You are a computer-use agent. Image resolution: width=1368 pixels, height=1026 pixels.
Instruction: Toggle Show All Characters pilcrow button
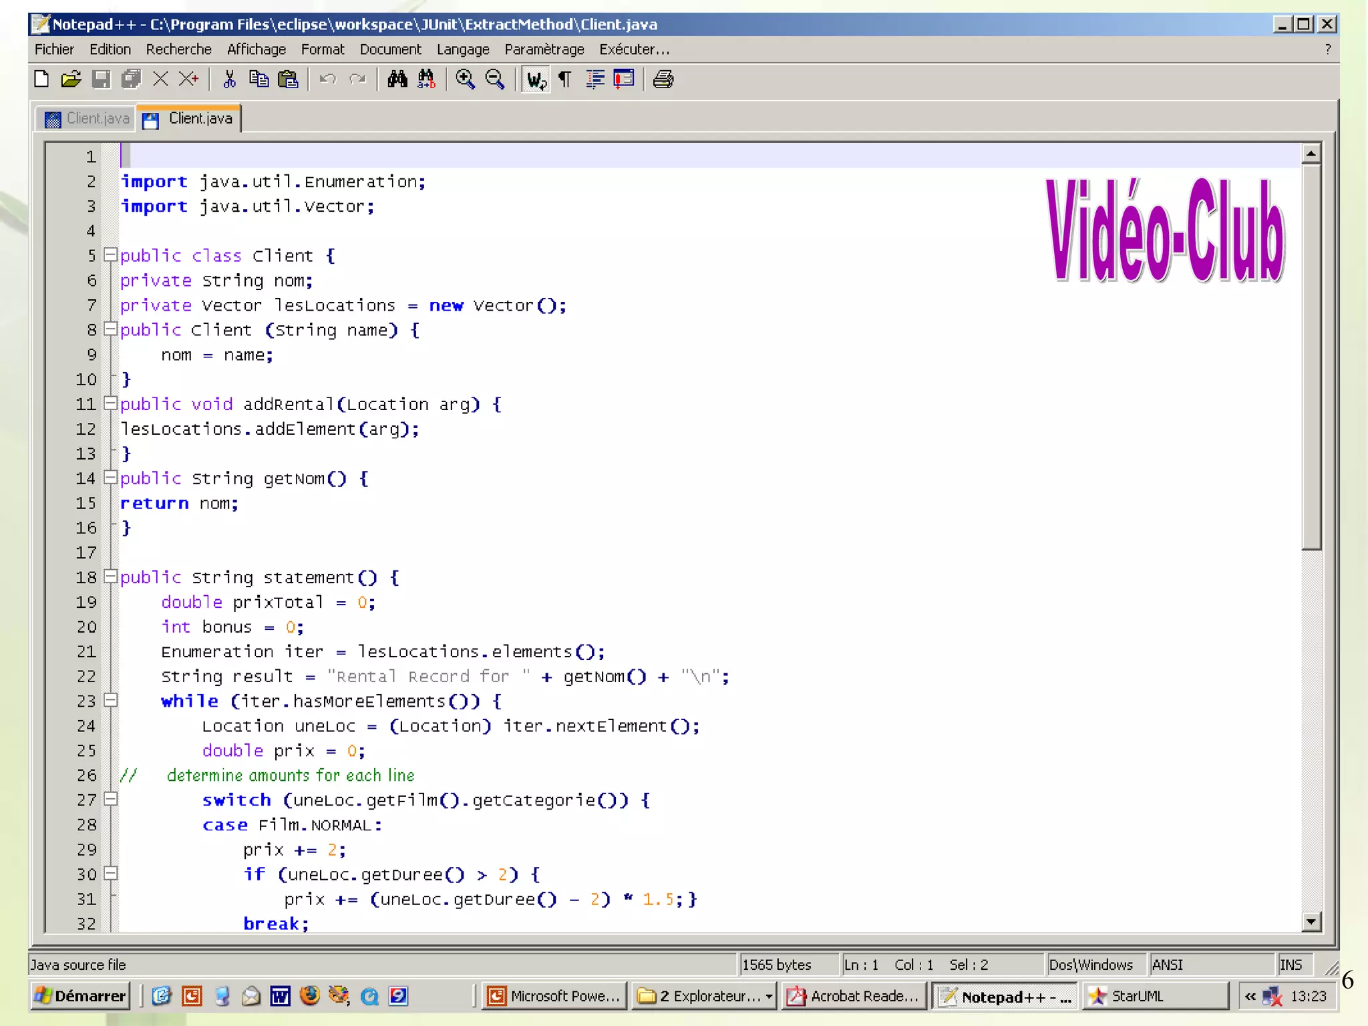coord(565,79)
